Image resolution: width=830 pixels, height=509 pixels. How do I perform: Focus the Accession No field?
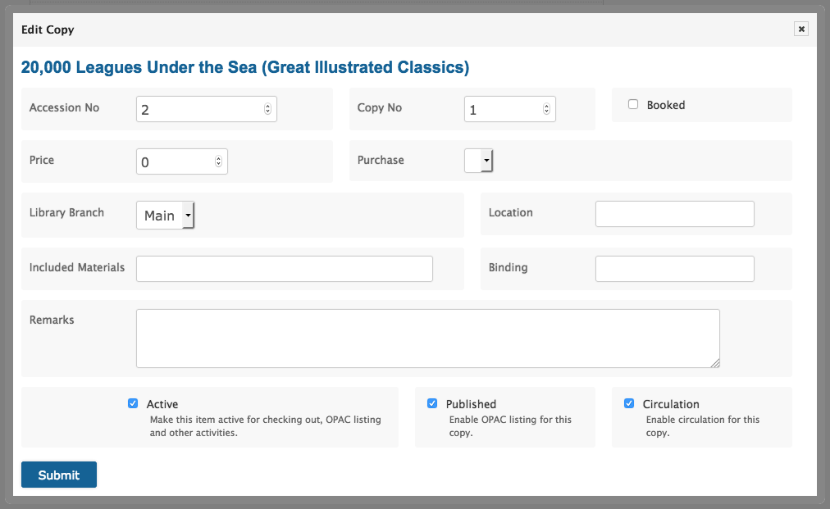click(x=207, y=109)
